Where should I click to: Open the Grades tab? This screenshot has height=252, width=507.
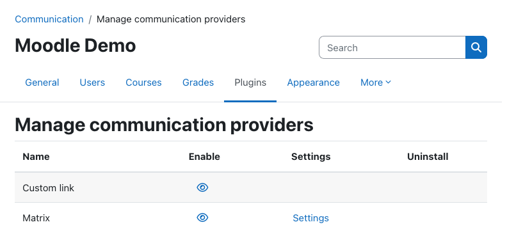(x=198, y=83)
